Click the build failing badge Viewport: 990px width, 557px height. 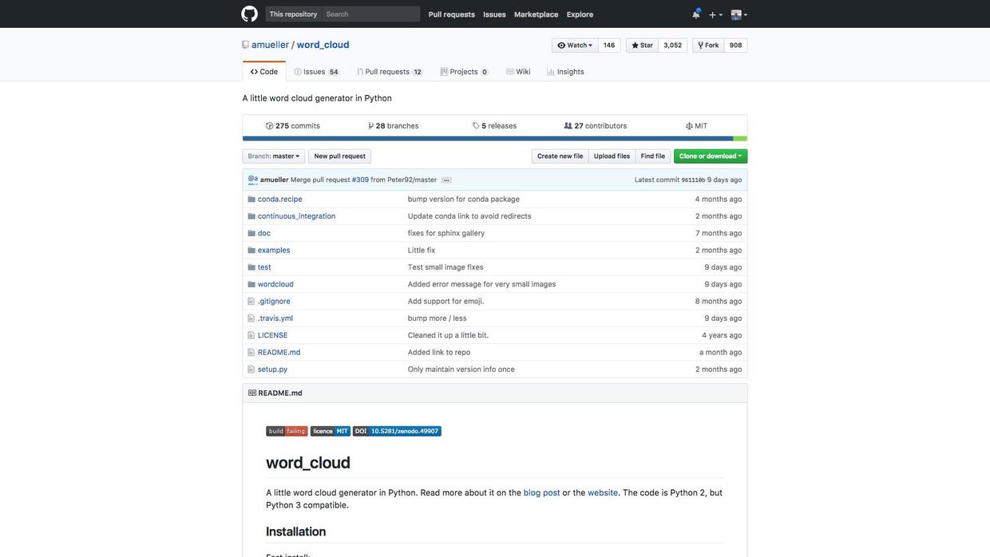287,431
